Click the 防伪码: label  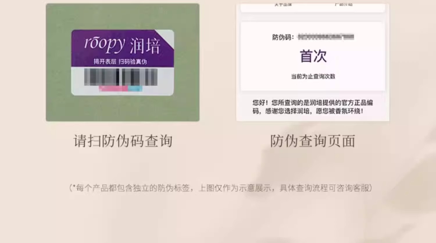pos(283,37)
